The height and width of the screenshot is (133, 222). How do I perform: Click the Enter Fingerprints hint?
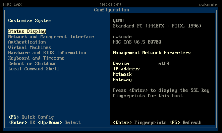click(x=140, y=122)
